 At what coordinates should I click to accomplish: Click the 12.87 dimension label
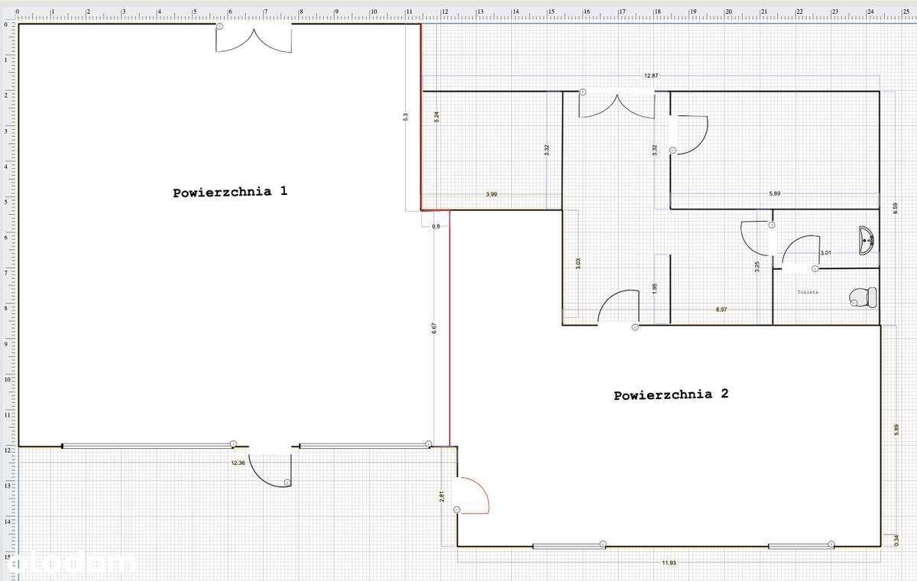point(651,76)
